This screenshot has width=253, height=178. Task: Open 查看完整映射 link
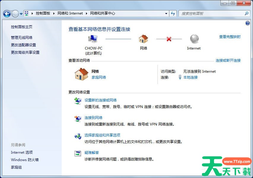[x=230, y=37]
